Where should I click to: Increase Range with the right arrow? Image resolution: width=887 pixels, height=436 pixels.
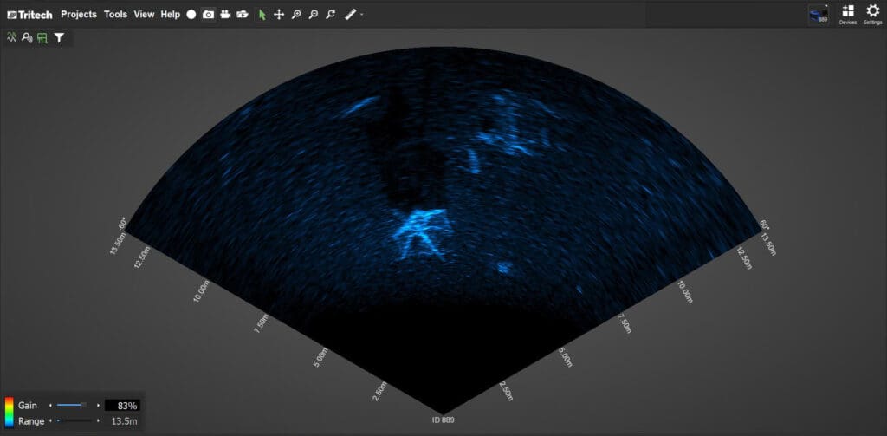pyautogui.click(x=99, y=420)
